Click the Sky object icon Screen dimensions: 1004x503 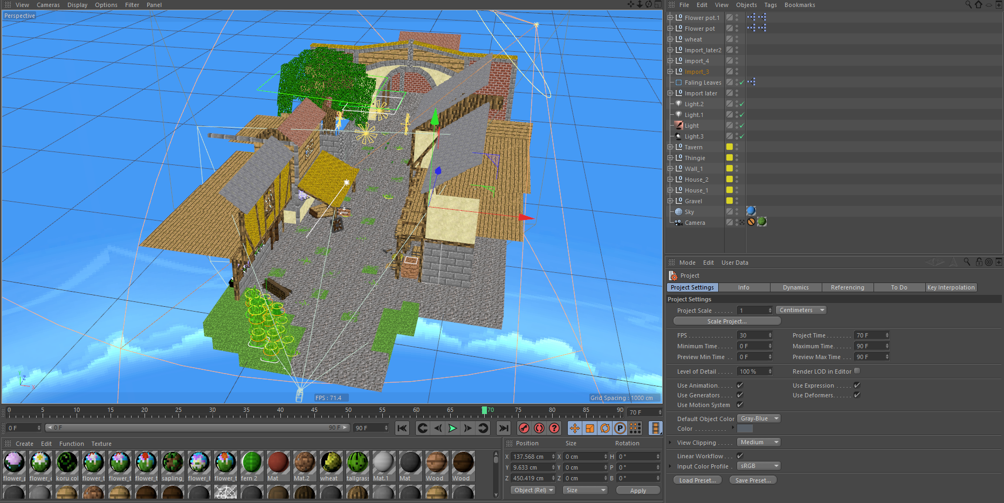coord(679,212)
